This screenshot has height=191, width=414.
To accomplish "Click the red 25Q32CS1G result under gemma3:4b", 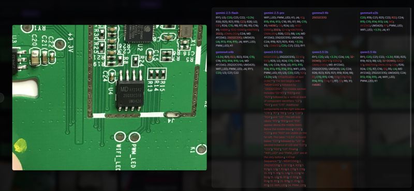I will [319, 18].
